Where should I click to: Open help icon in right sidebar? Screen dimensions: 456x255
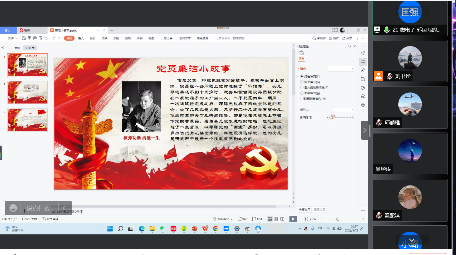click(363, 88)
